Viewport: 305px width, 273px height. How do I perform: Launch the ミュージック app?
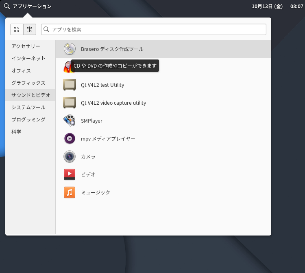[163, 192]
